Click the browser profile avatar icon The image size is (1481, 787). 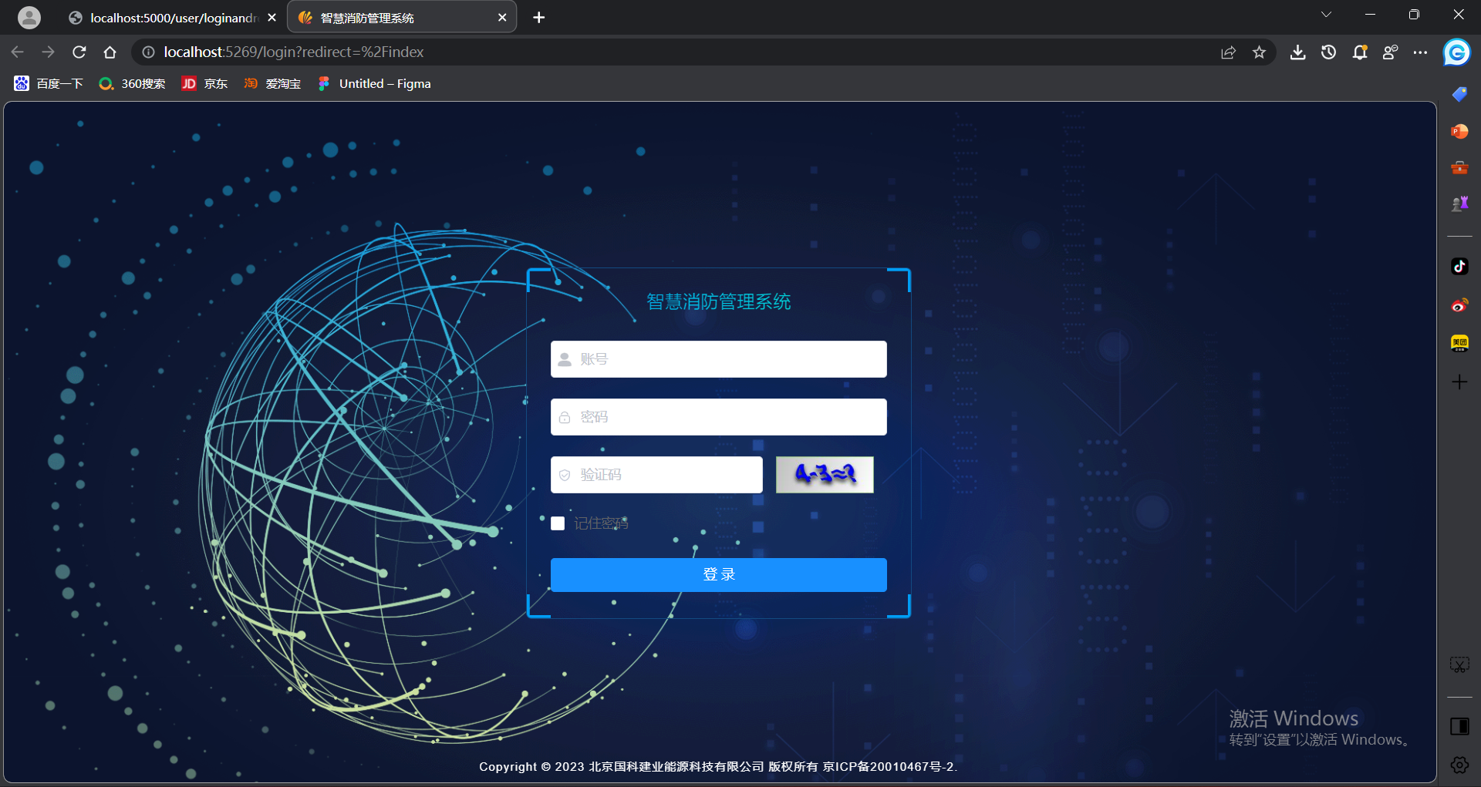tap(29, 17)
